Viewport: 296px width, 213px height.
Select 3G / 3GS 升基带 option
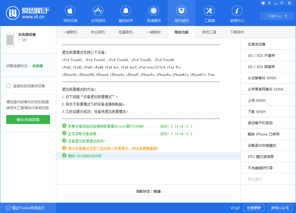coord(268,55)
